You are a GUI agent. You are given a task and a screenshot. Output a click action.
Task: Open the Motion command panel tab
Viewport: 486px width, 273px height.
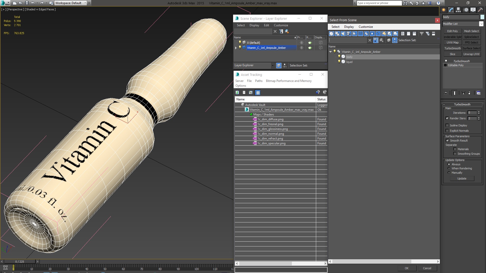pos(466,10)
